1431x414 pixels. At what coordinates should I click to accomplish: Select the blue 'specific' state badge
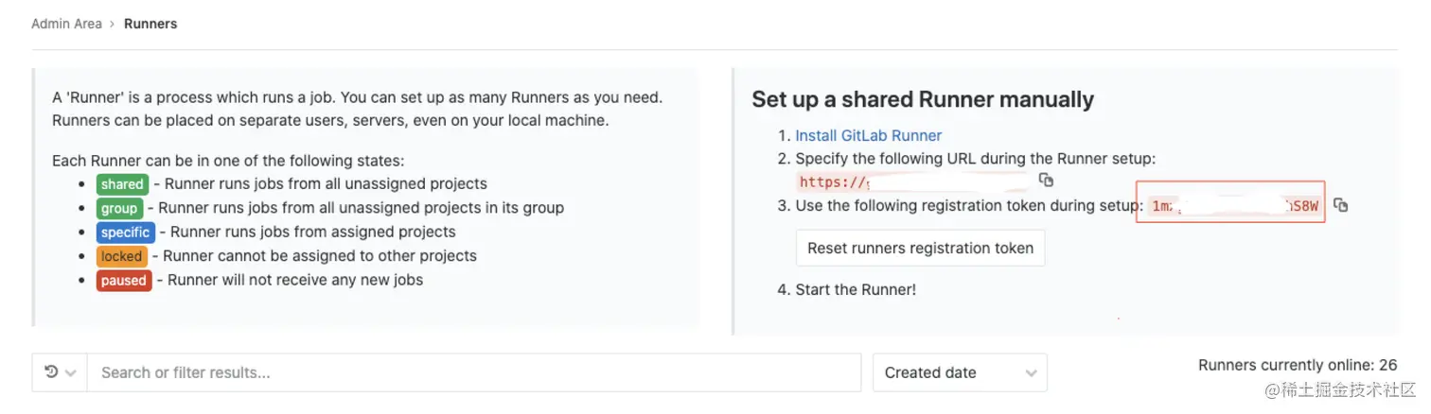(125, 232)
